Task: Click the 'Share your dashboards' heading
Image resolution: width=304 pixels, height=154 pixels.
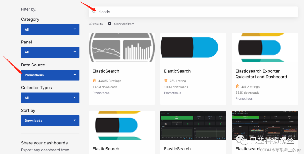Action: pyautogui.click(x=44, y=143)
